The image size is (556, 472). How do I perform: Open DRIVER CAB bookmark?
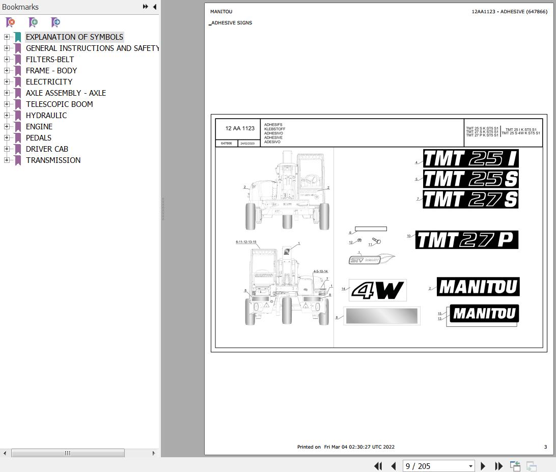47,149
